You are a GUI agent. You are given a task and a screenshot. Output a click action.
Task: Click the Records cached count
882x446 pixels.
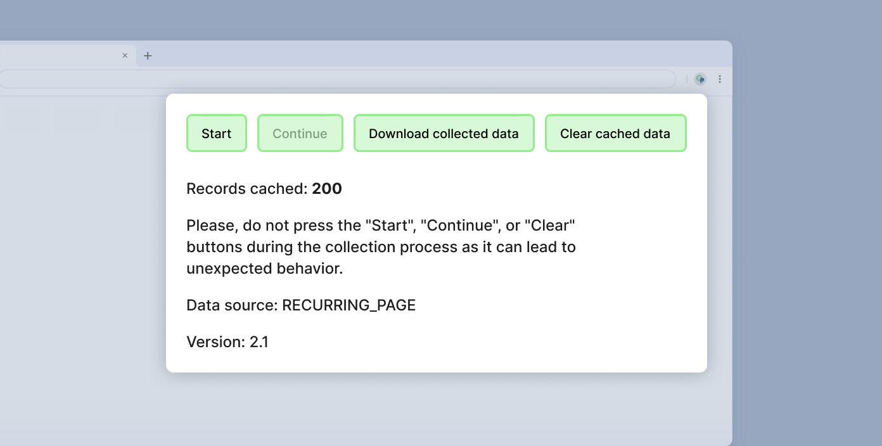(264, 188)
